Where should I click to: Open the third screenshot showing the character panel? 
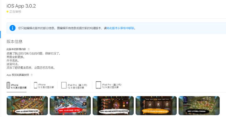pyautogui.click(x=113, y=105)
